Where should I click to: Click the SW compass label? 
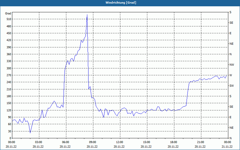pos(232,86)
